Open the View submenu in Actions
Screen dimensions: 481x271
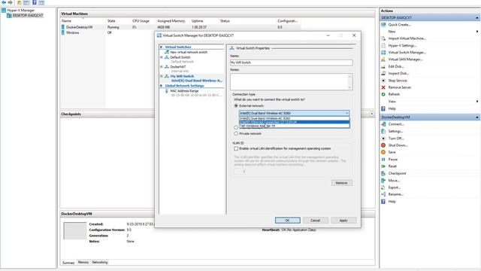click(x=477, y=102)
